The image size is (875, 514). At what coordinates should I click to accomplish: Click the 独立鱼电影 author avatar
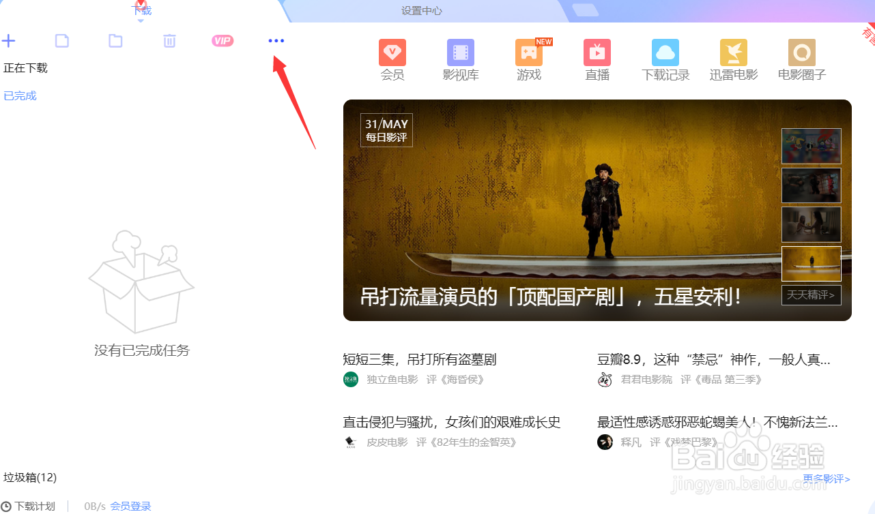(351, 380)
